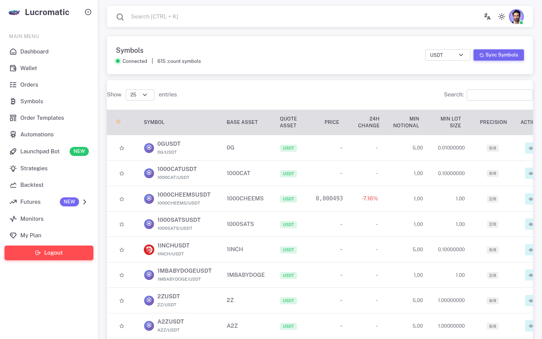Expand the Futures submenu chevron
Viewport: 542px width, 339px height.
(x=85, y=202)
